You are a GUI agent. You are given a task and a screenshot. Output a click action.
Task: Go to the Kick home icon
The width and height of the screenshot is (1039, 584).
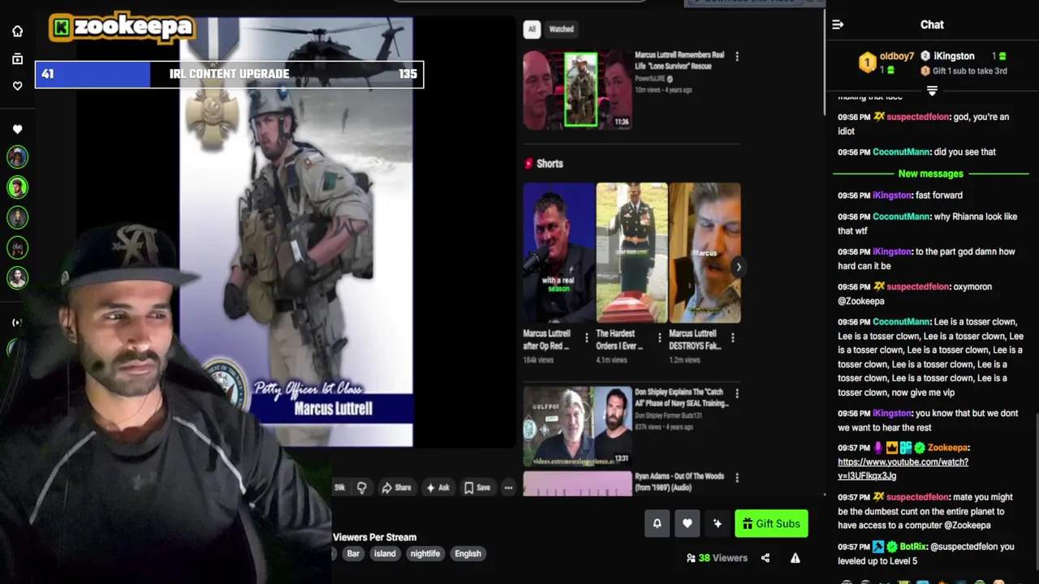17,32
